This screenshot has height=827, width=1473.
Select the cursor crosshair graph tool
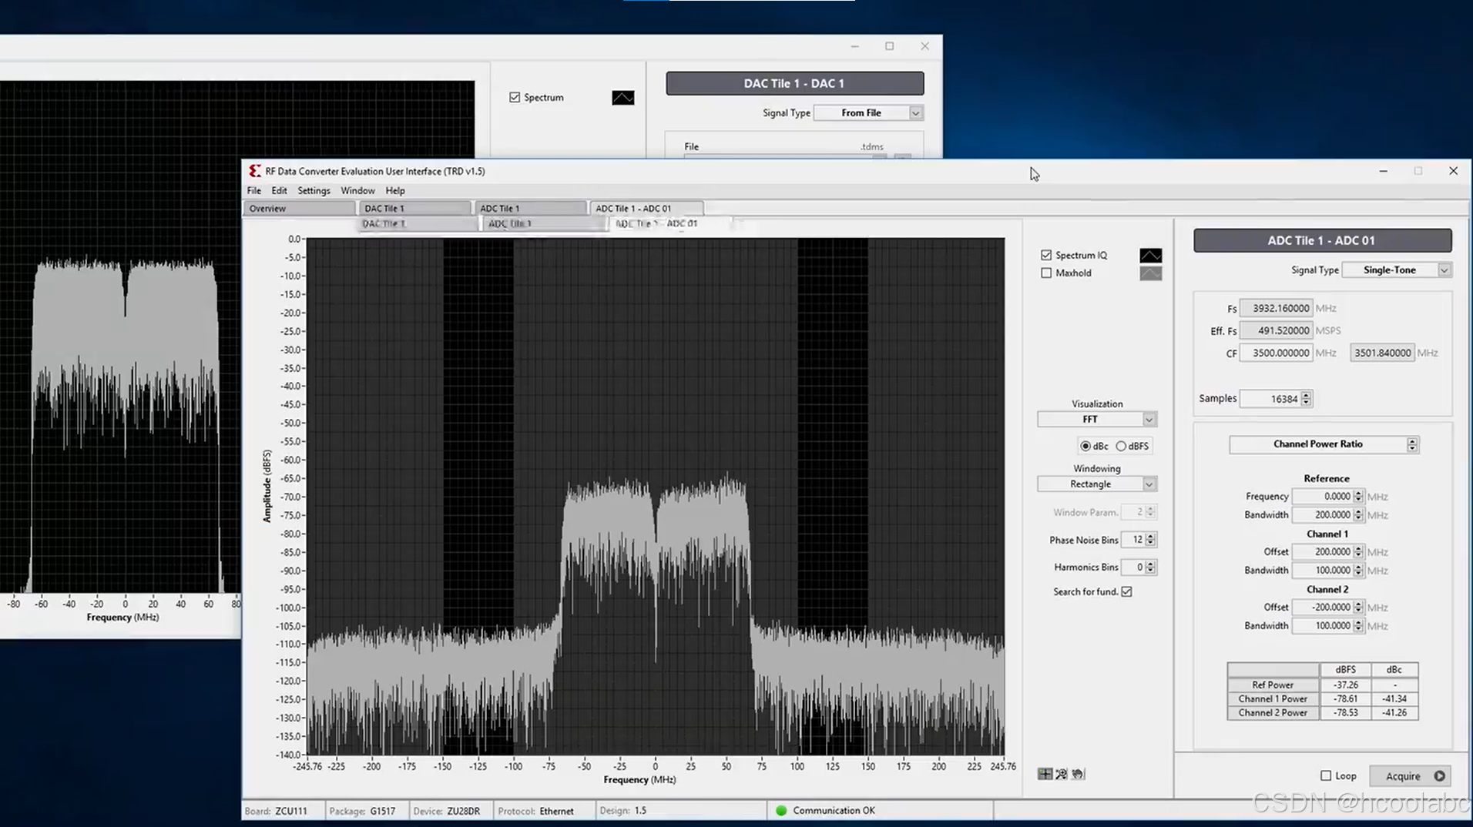pos(1045,774)
